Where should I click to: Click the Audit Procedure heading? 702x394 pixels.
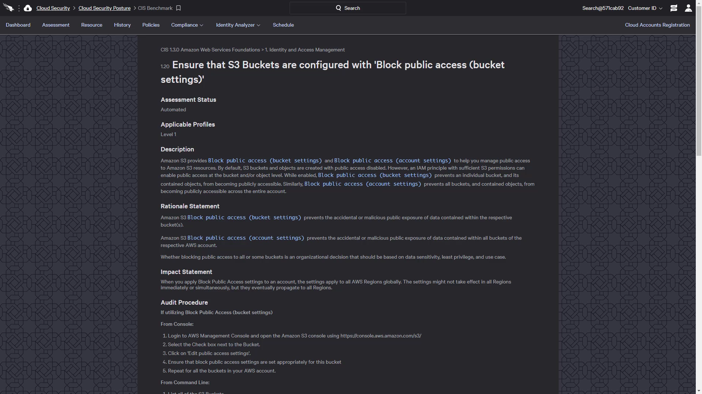click(x=184, y=302)
